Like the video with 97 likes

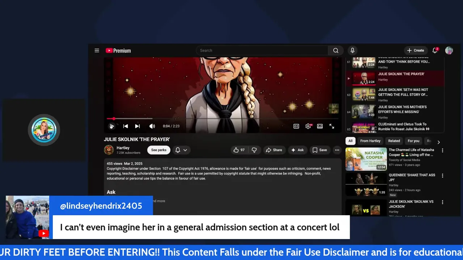click(x=239, y=150)
